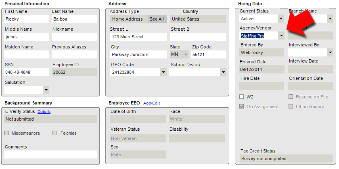Select the Entered Date field 09/12/2014
Screen dimensions: 339x169
tap(262, 69)
